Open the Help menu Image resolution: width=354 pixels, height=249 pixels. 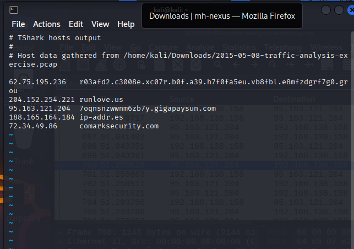tap(126, 24)
